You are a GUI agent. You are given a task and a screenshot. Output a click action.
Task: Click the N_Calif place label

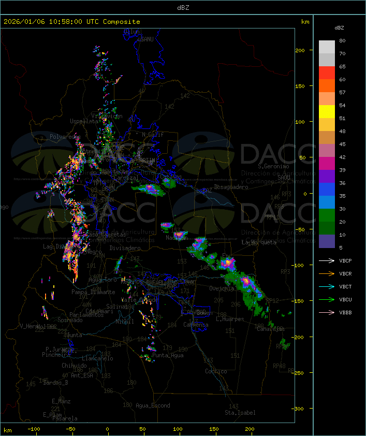(153, 134)
